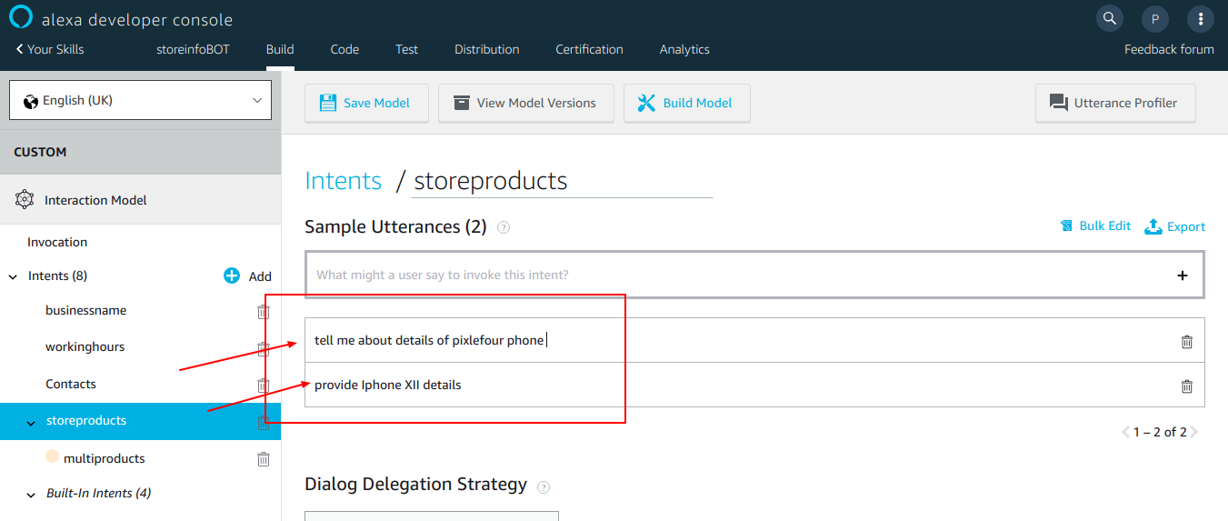
Task: Click the Build Model button
Action: (x=685, y=103)
